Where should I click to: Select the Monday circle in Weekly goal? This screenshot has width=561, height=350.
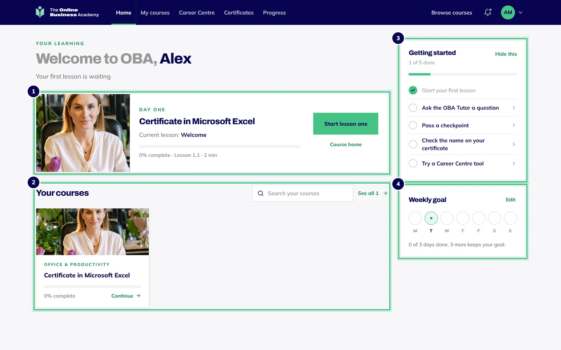click(415, 218)
